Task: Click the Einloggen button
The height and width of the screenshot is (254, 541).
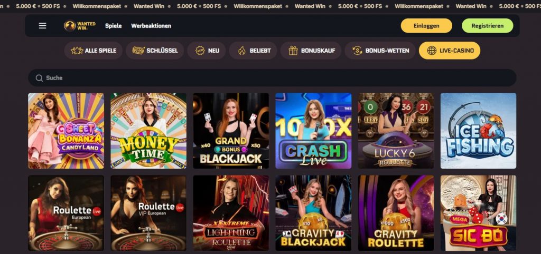Action: pos(426,26)
